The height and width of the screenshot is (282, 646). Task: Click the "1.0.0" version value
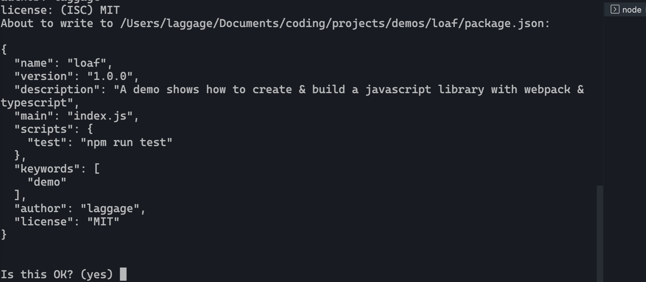pos(110,76)
